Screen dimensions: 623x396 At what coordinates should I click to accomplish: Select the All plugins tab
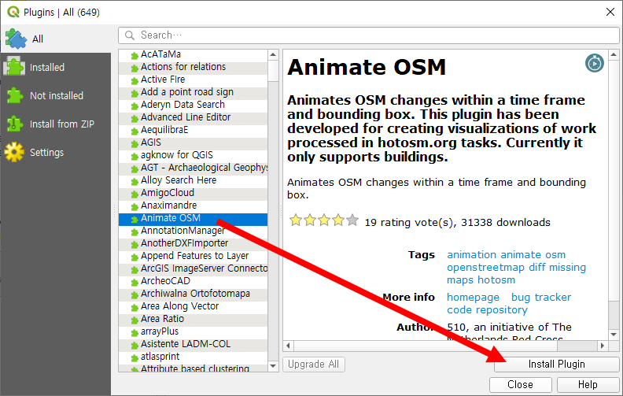coord(56,39)
